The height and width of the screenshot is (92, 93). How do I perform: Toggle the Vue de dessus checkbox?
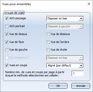(x=7, y=34)
